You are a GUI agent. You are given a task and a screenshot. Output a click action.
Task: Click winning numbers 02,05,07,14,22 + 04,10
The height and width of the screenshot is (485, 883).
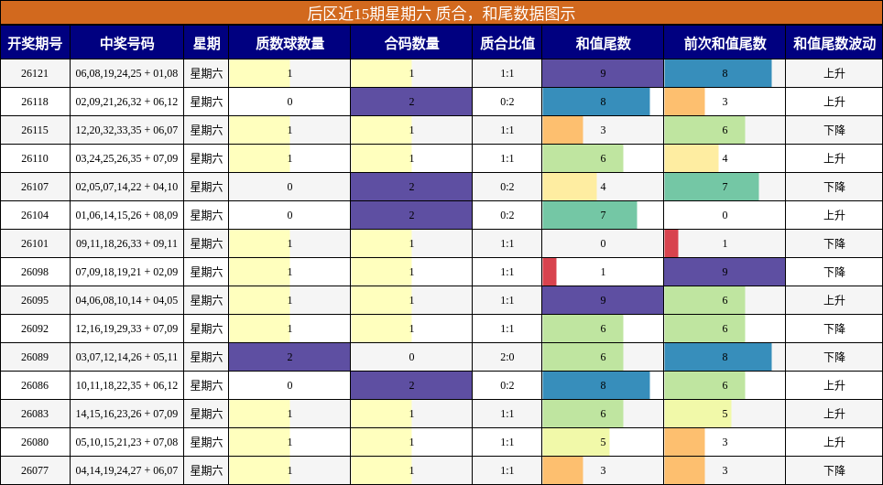click(x=126, y=187)
